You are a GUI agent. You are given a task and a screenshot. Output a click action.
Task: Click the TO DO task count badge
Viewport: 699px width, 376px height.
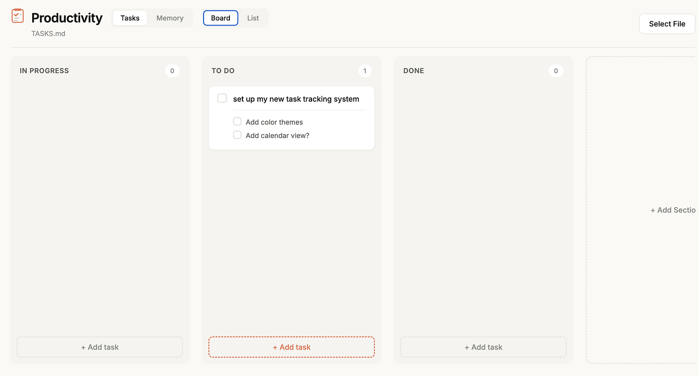coord(365,70)
